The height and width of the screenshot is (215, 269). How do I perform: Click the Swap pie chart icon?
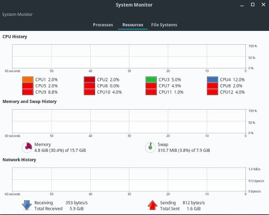click(150, 147)
